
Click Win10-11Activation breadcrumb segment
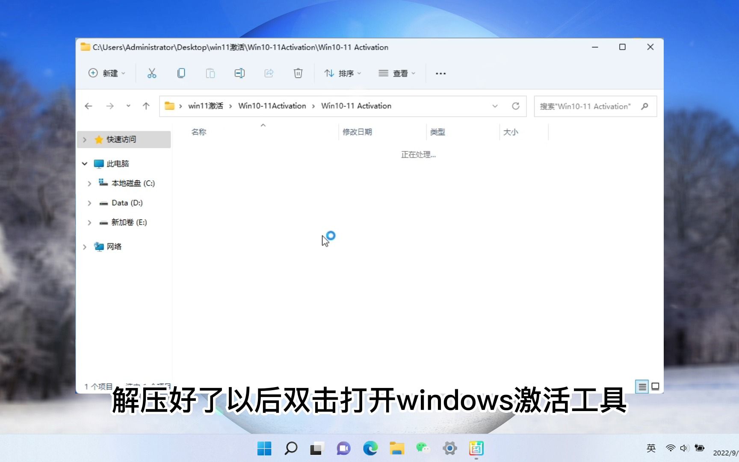point(272,106)
